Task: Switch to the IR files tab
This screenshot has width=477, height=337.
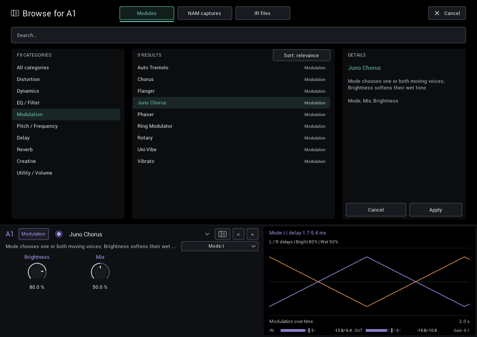Action: tap(262, 13)
